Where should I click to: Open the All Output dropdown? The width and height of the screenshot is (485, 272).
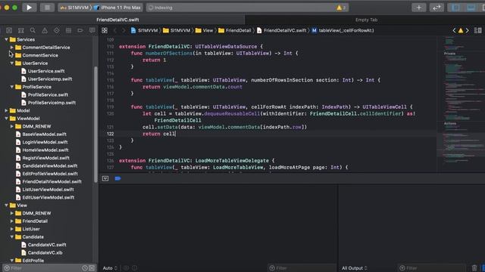355,268
